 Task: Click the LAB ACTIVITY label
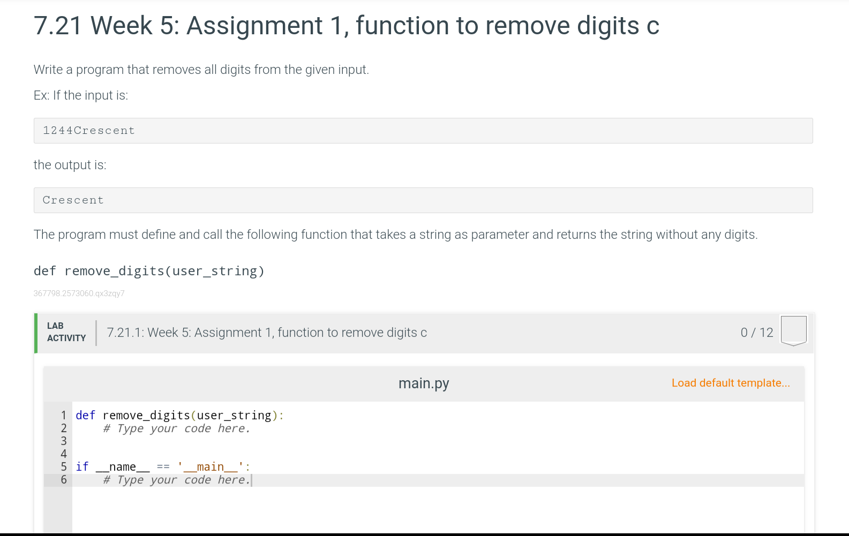click(x=66, y=332)
